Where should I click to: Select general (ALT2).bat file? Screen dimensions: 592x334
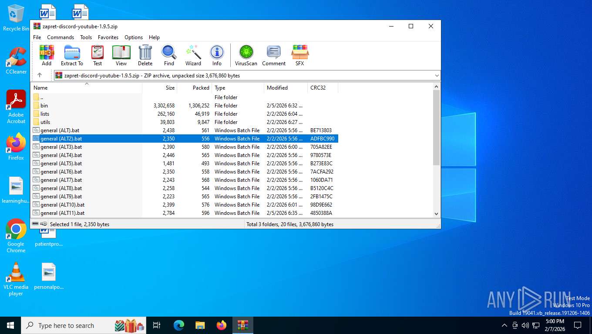[184, 139]
